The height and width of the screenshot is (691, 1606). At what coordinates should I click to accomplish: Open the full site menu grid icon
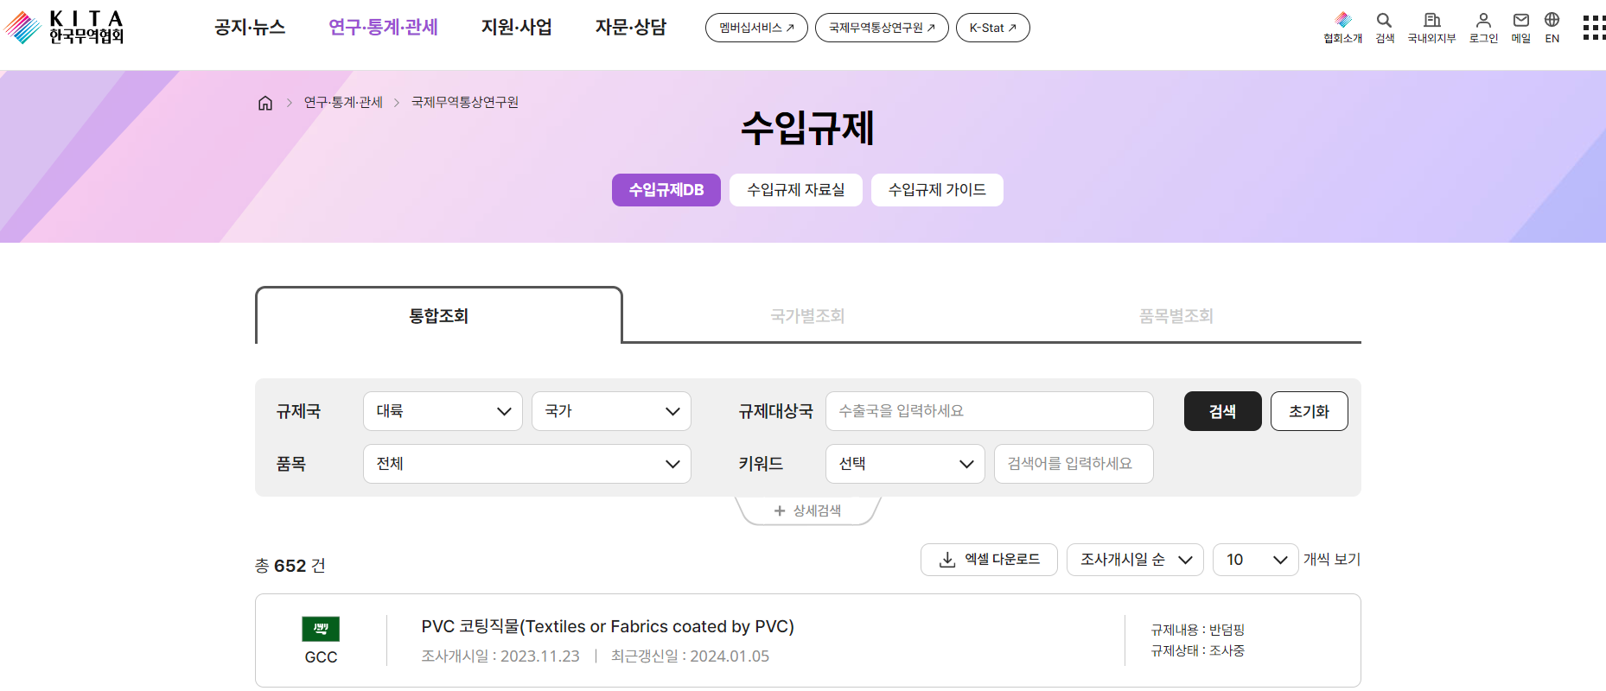coord(1593,28)
